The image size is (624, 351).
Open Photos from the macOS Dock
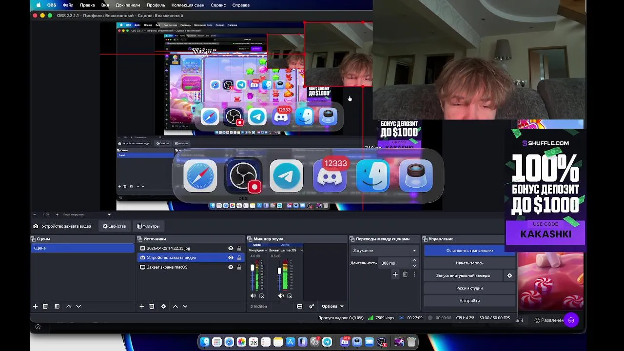click(241, 342)
